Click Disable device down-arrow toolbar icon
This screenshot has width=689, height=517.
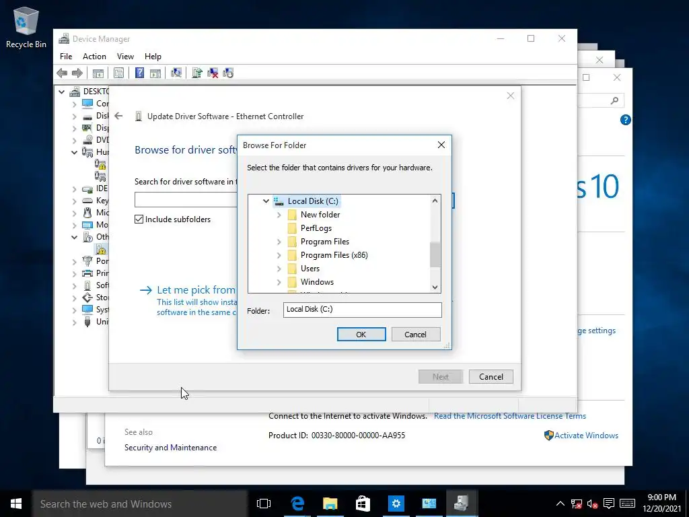228,73
